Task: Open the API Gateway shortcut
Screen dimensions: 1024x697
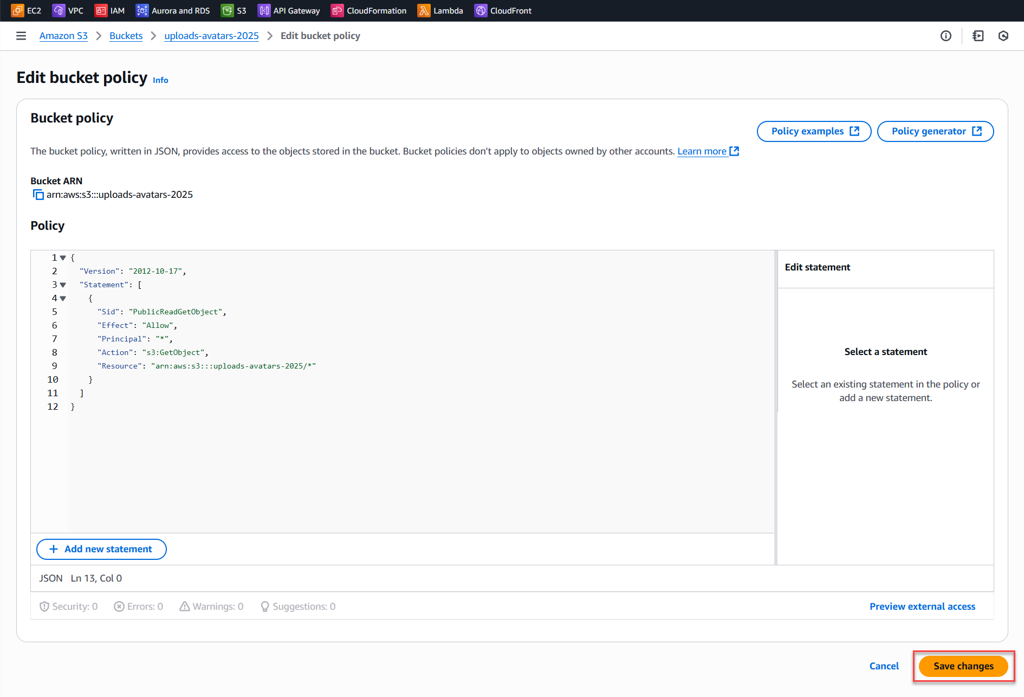Action: pyautogui.click(x=289, y=10)
